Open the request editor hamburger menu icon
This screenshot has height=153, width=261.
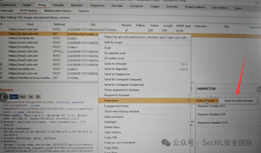click(38, 97)
